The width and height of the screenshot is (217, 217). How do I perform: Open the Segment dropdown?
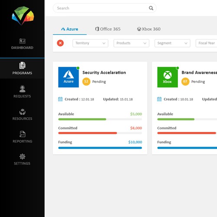click(x=172, y=43)
